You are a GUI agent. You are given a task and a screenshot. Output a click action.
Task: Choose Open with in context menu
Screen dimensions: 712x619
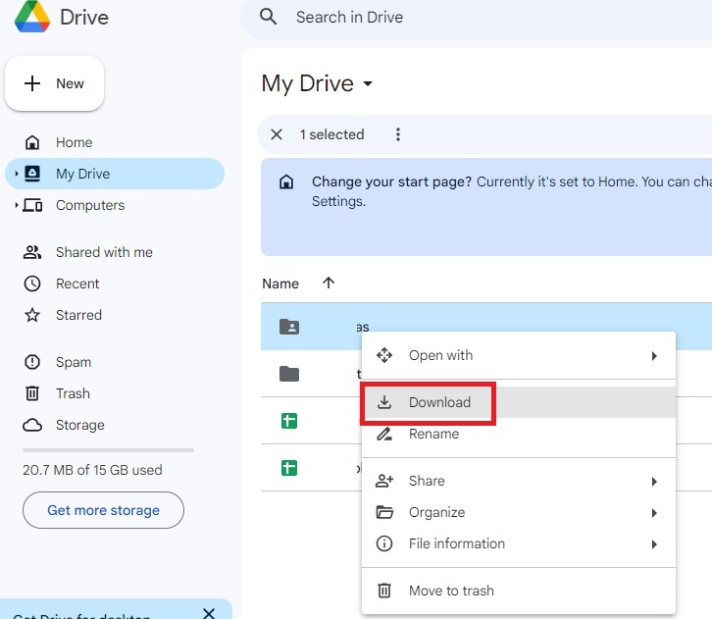[x=519, y=355]
